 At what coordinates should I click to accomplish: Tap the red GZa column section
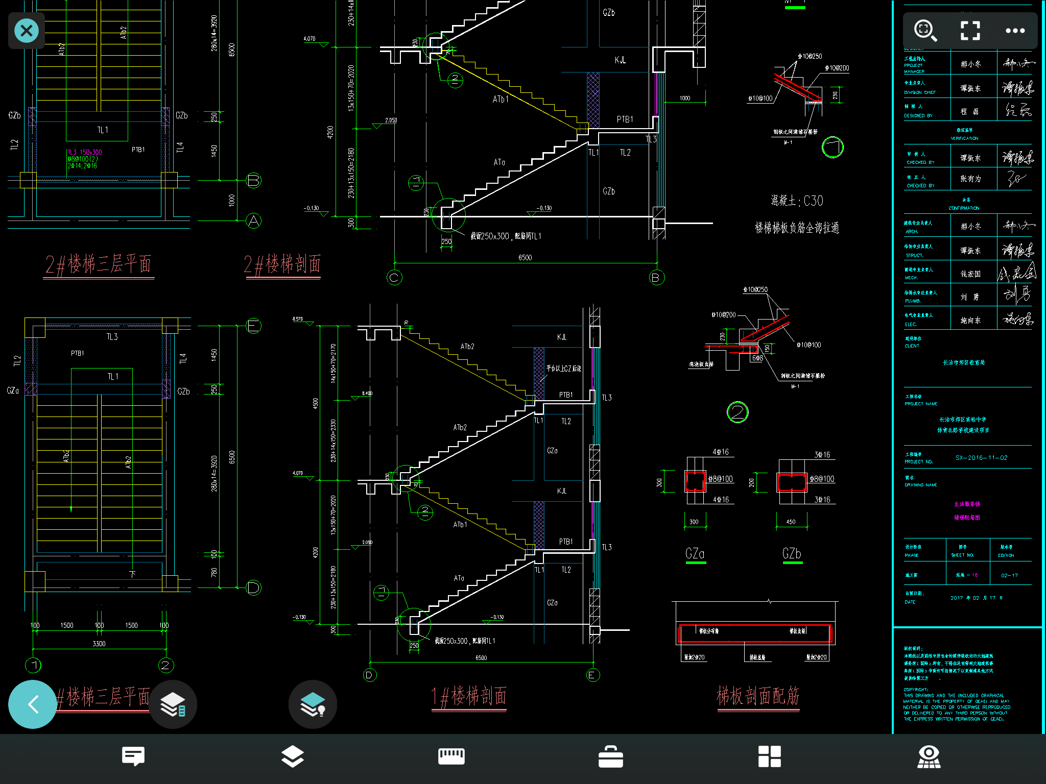pyautogui.click(x=695, y=481)
